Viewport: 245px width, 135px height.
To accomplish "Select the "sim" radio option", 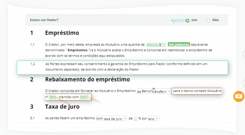I will click(x=188, y=20).
